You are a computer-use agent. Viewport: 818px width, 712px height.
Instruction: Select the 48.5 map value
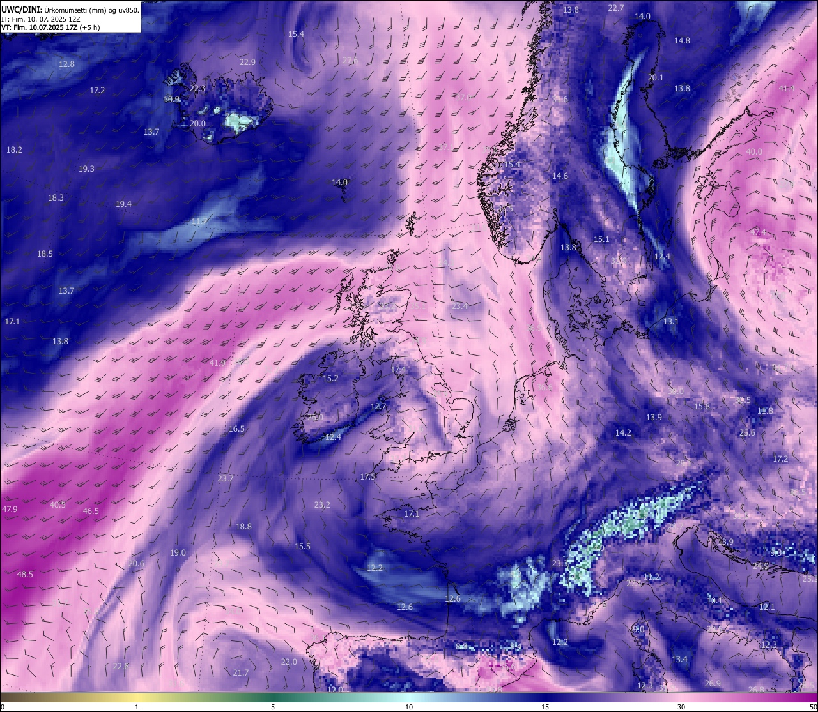(25, 575)
